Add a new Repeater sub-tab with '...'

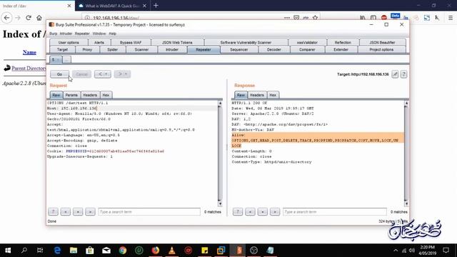click(66, 60)
